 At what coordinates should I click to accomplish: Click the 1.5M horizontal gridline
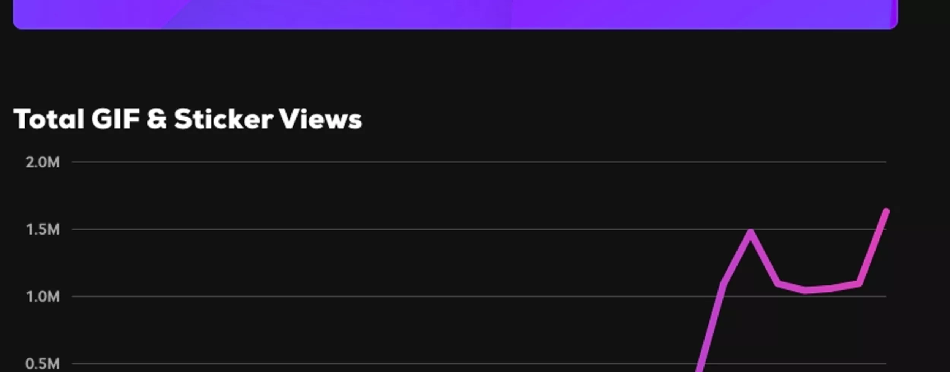(380, 229)
